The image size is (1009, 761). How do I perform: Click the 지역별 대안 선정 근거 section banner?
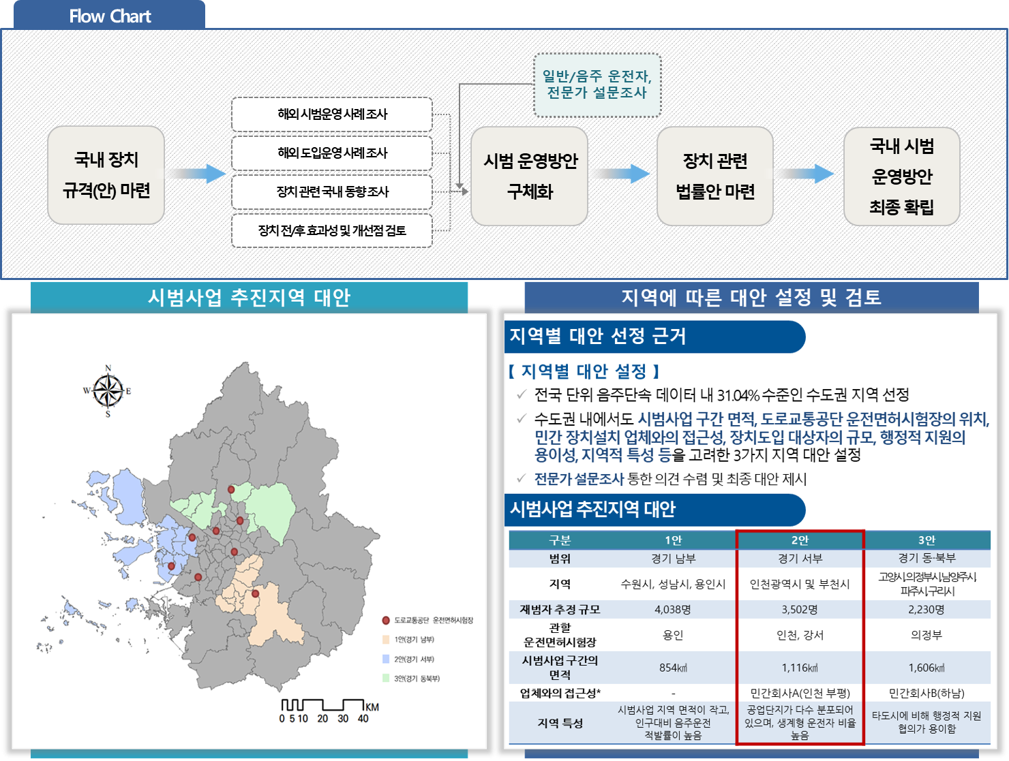[654, 337]
